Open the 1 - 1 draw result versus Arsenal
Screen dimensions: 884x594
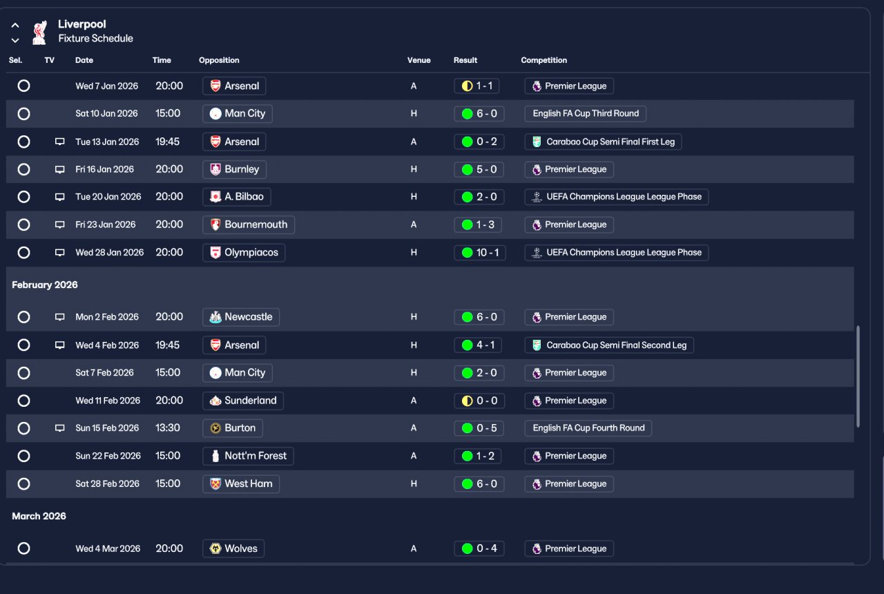point(477,86)
